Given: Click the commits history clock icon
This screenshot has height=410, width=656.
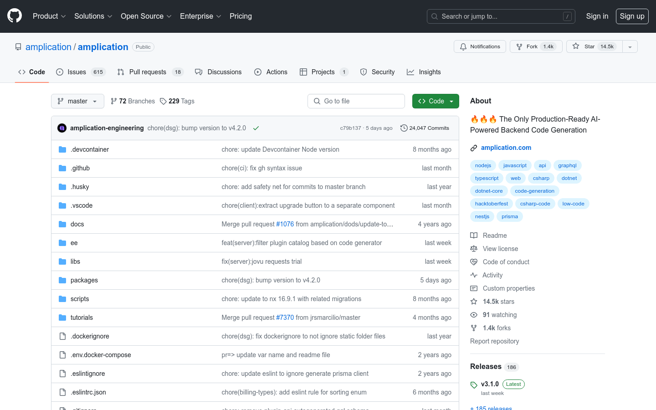Looking at the screenshot, I should (404, 128).
